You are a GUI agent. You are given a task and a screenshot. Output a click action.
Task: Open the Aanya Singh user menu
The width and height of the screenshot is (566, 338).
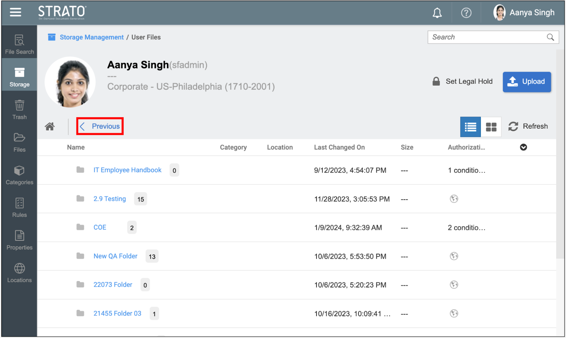click(524, 13)
